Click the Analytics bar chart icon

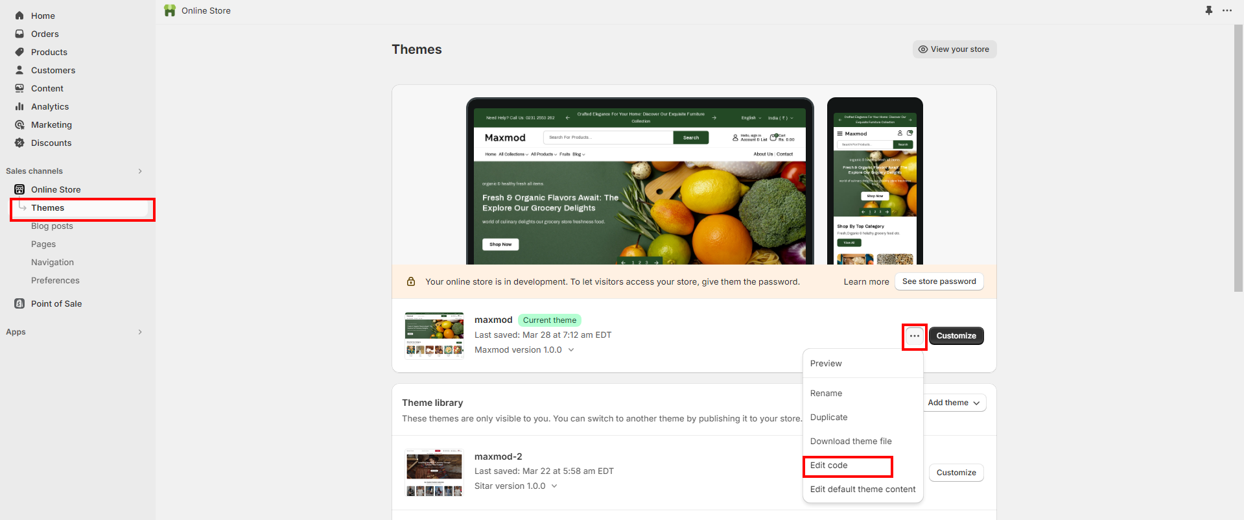tap(19, 106)
